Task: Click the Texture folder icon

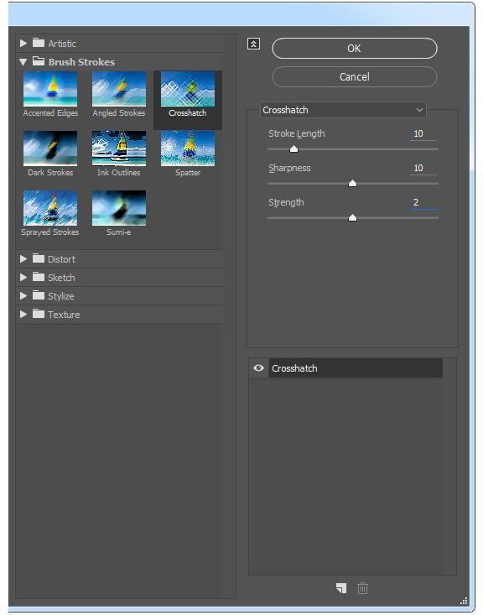Action: pos(39,314)
